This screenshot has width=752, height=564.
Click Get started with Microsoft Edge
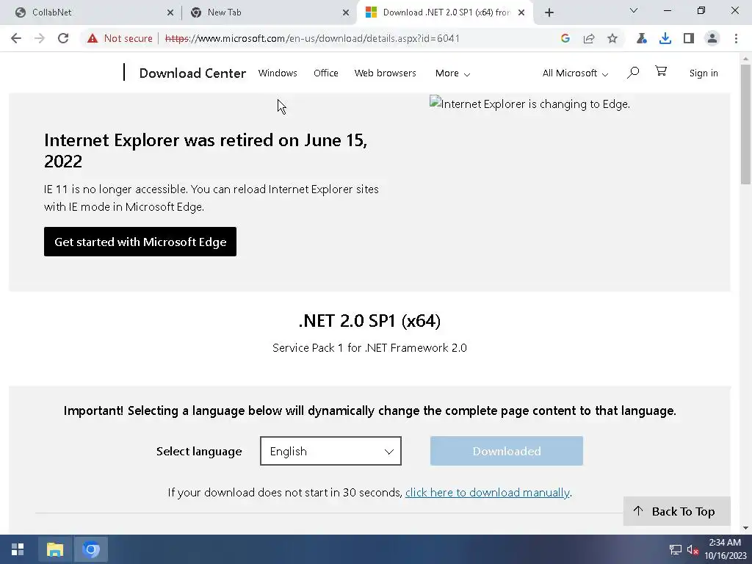(140, 242)
